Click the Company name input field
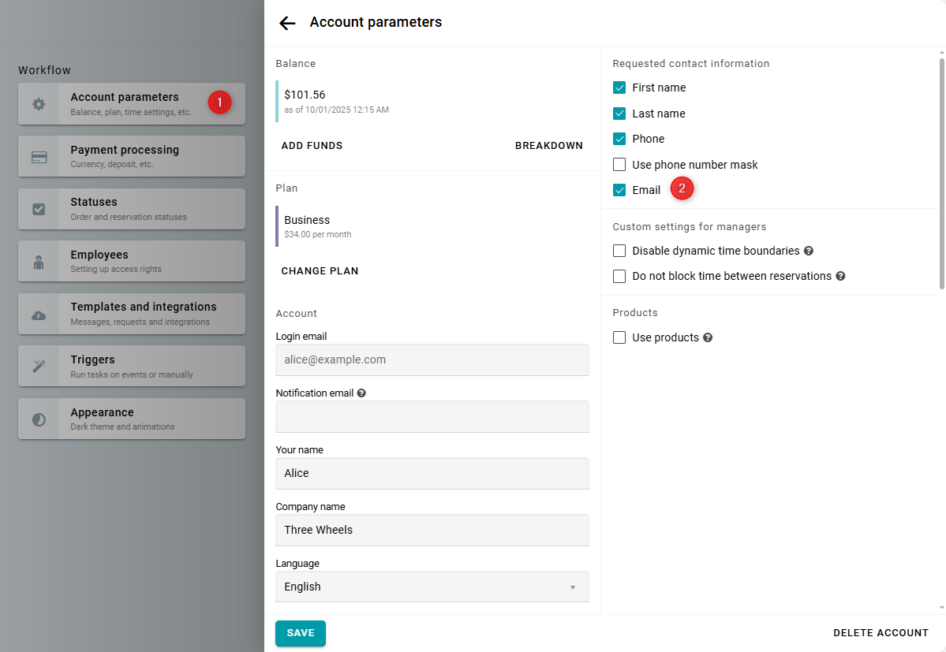 [x=432, y=530]
